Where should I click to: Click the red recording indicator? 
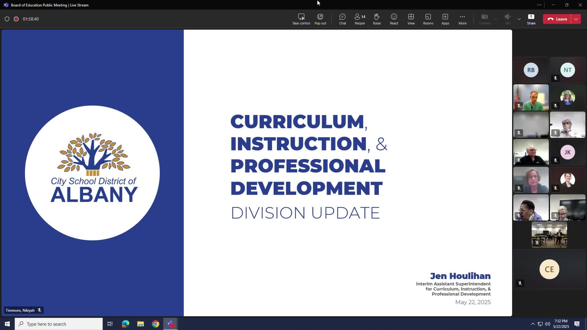(x=16, y=19)
